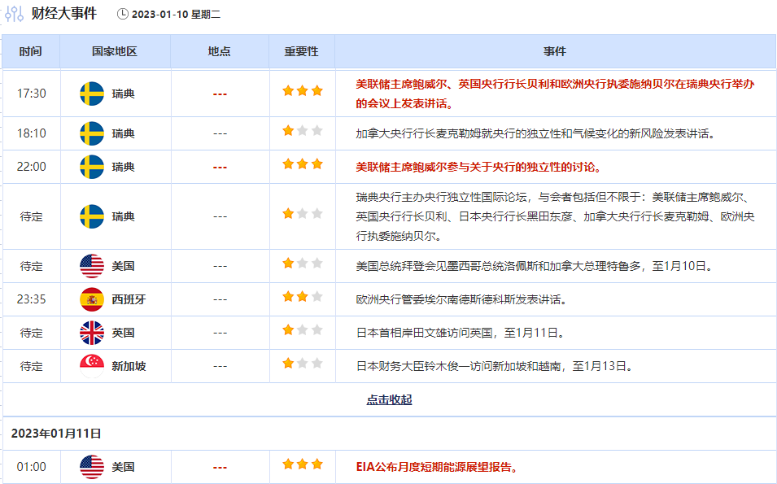
Task: Click the 事件 column header
Action: (x=555, y=51)
